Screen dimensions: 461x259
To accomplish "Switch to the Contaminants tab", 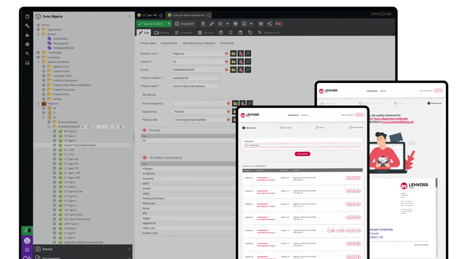I will (169, 43).
